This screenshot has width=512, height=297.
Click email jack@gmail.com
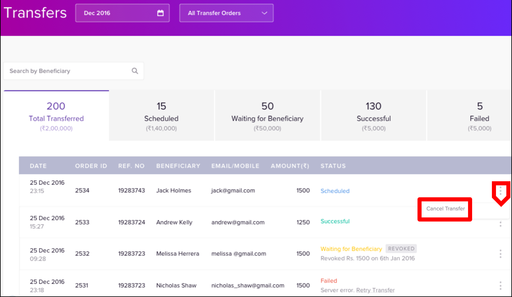pos(233,190)
